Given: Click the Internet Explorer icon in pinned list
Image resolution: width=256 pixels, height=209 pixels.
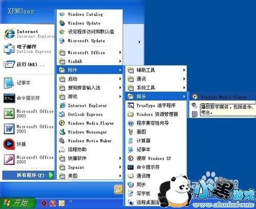Looking at the screenshot, I should click(x=9, y=33).
